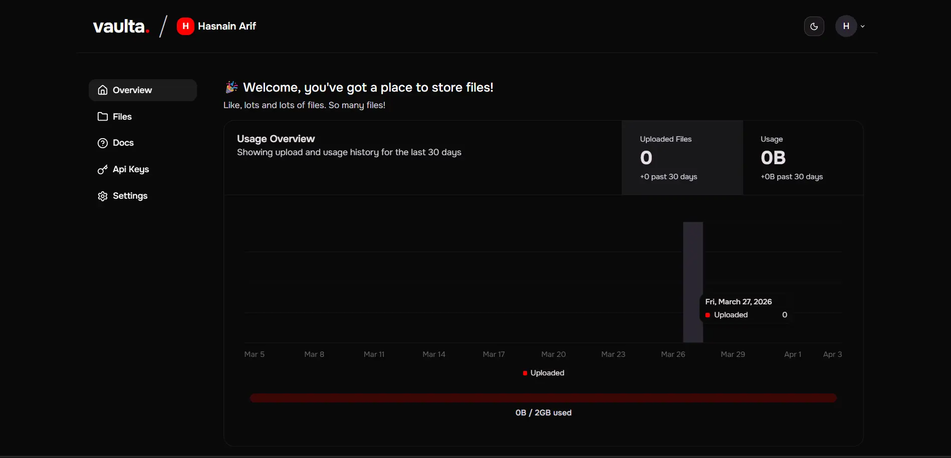Switch the chart to Uploaded Files

682,158
